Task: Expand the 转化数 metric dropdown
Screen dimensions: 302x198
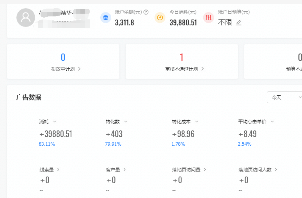Action: (126, 121)
